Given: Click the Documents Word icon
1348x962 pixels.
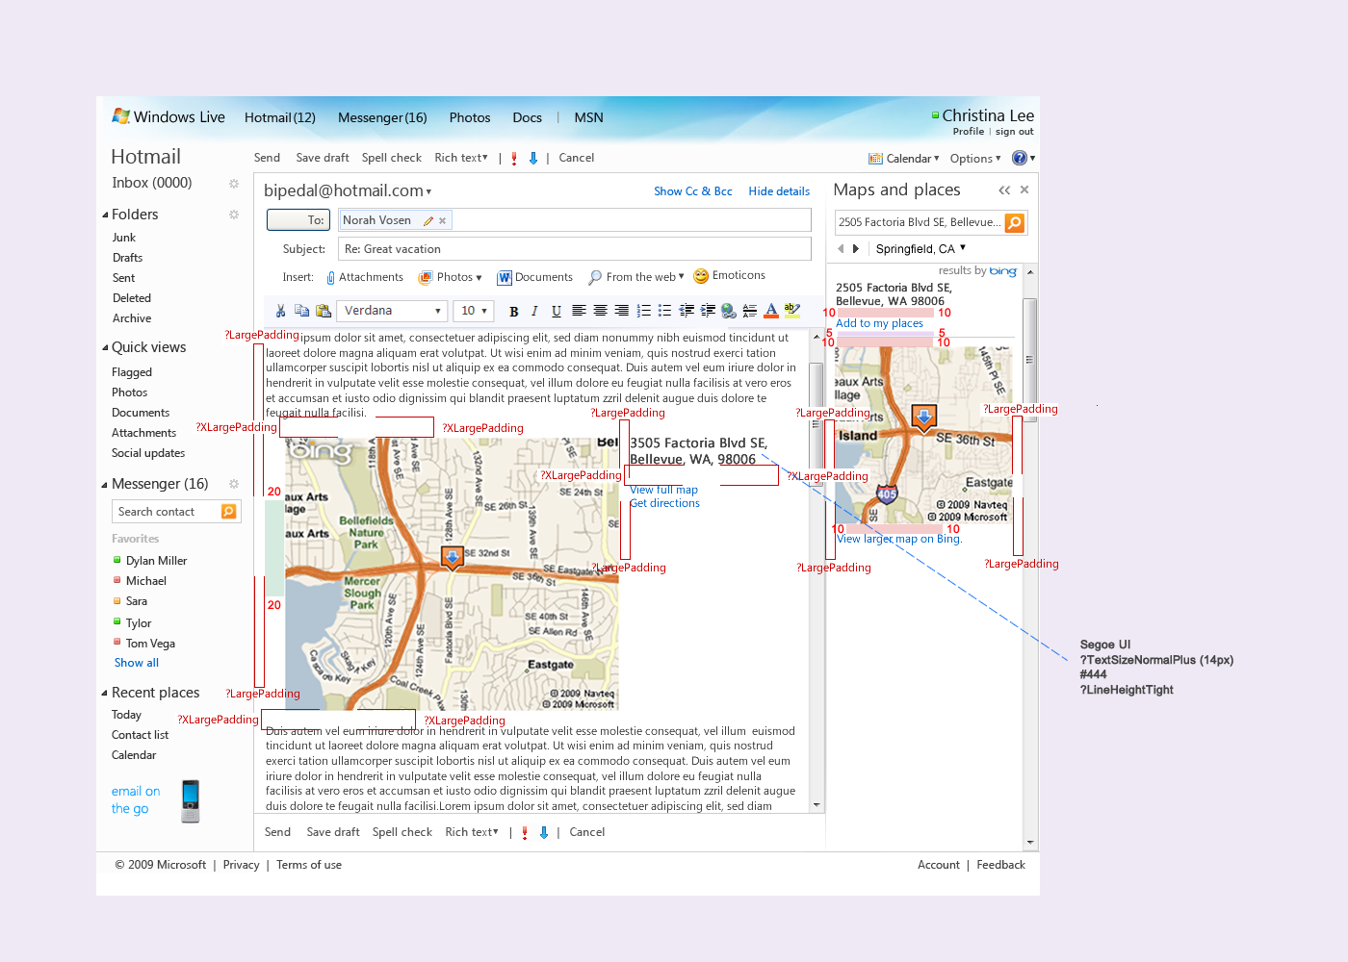Looking at the screenshot, I should (504, 278).
